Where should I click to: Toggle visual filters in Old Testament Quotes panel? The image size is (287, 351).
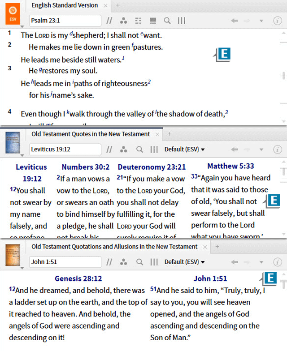point(124,150)
